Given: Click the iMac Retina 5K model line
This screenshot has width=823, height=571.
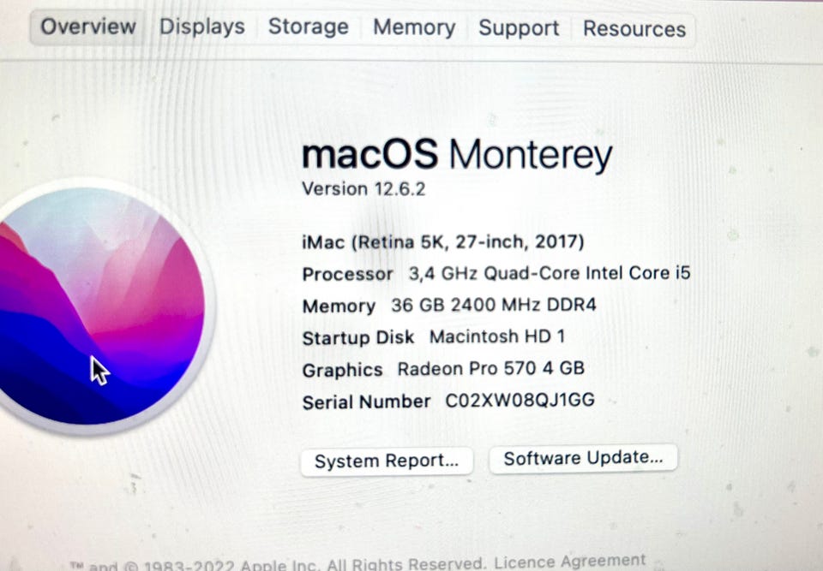Looking at the screenshot, I should pos(443,242).
